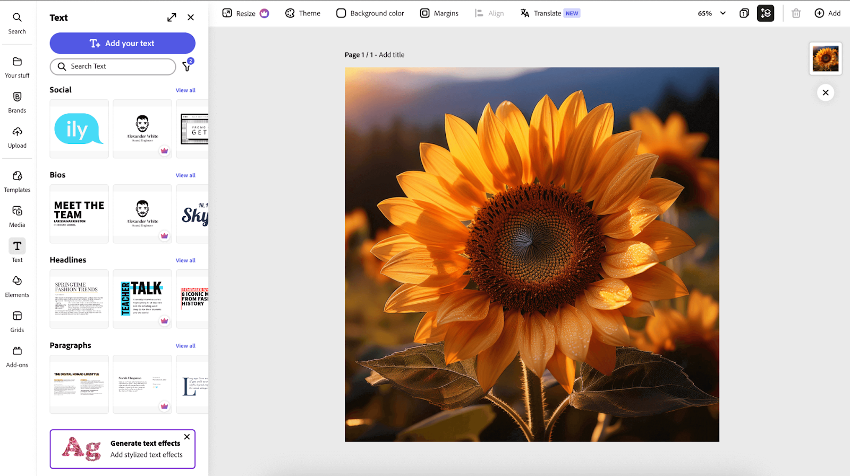Open the Add-ons panel
Viewport: 850px width, 476px height.
[x=17, y=356]
